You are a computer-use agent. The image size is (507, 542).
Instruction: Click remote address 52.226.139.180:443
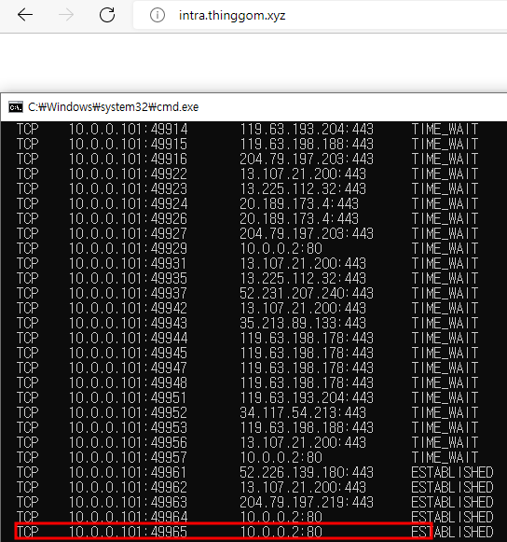point(307,473)
